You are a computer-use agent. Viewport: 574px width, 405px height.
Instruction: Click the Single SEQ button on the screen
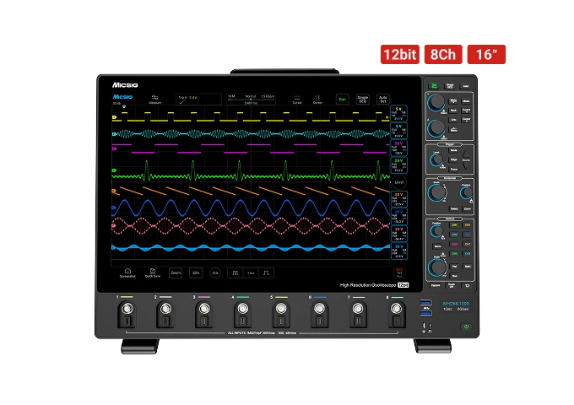[x=363, y=100]
